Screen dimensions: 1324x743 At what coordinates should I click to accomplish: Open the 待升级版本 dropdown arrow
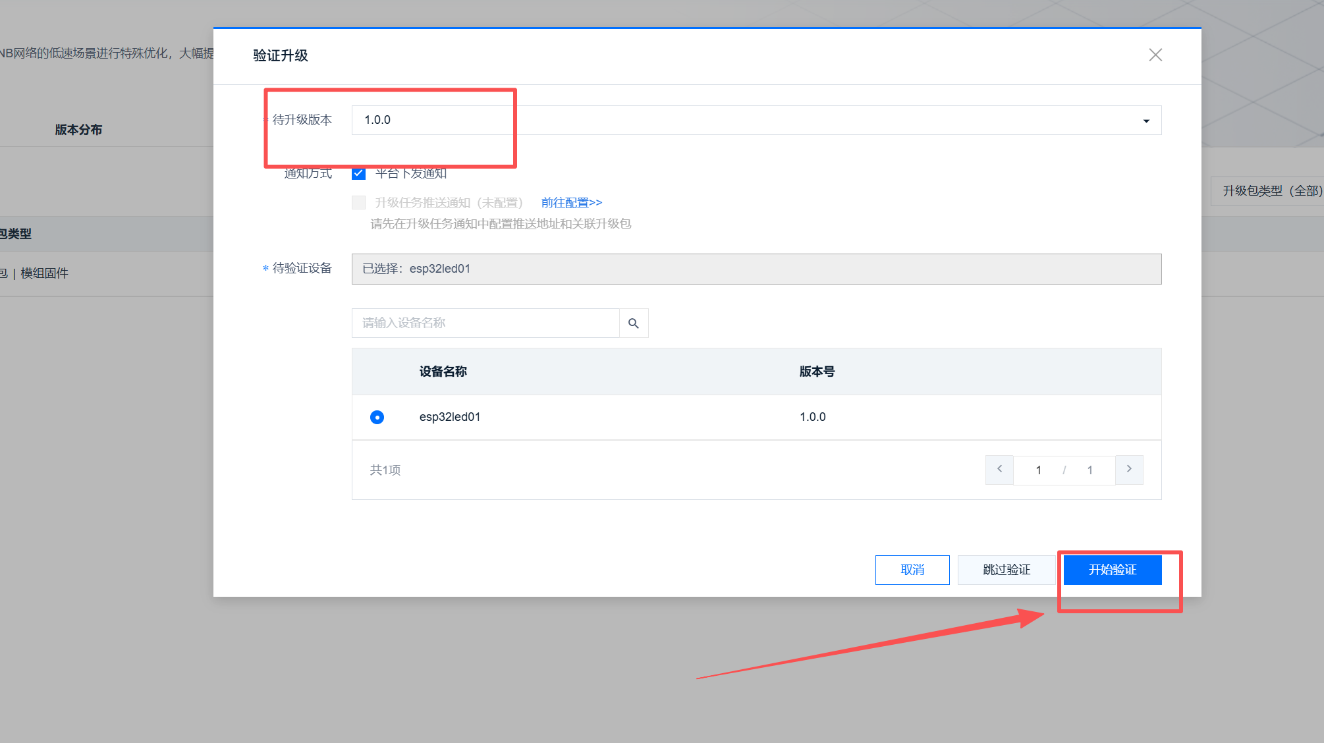click(x=1146, y=121)
